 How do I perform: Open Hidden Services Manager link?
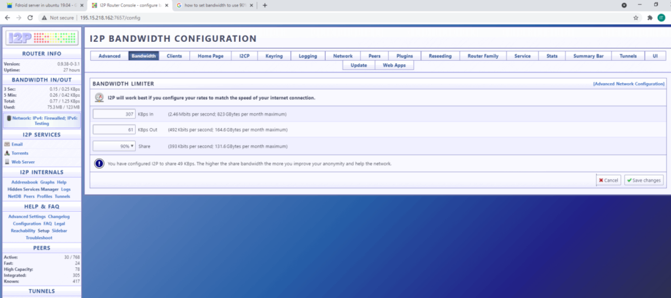[x=33, y=189]
